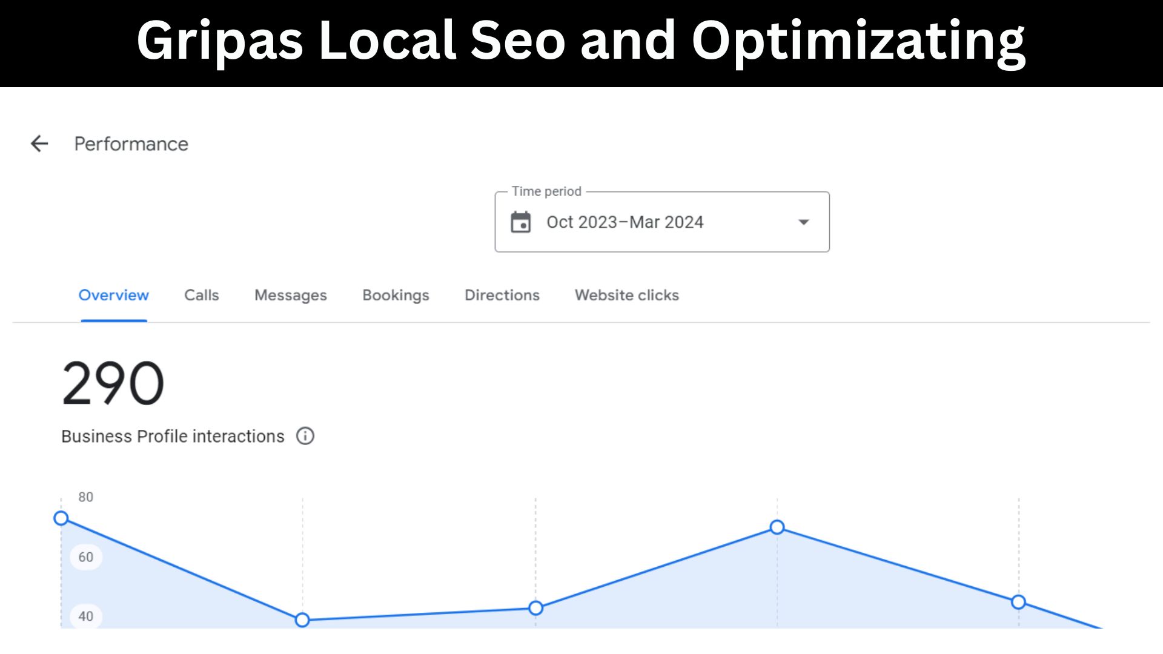This screenshot has height=654, width=1163.
Task: Select the fifth chart data point
Action: pos(1018,602)
